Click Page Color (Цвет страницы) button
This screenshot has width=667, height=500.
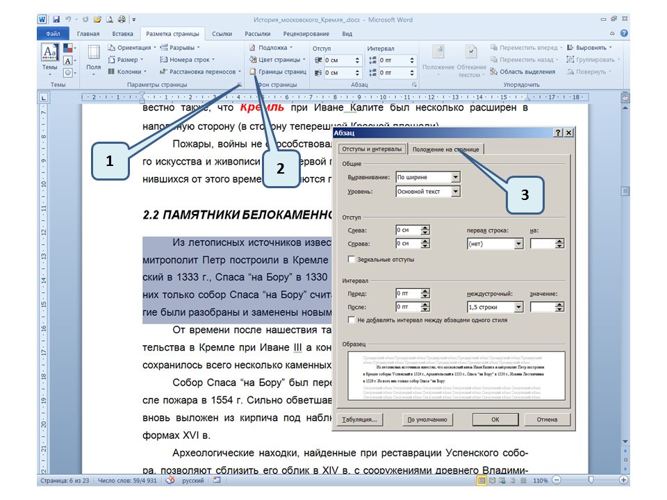274,60
